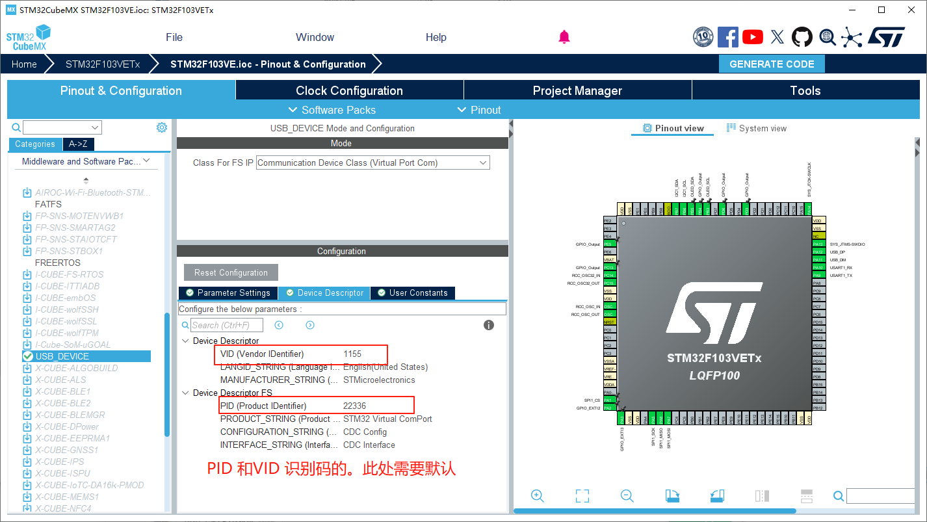Select USB_DEVICE in middleware list
Viewport: 927px width, 522px height.
click(x=86, y=356)
